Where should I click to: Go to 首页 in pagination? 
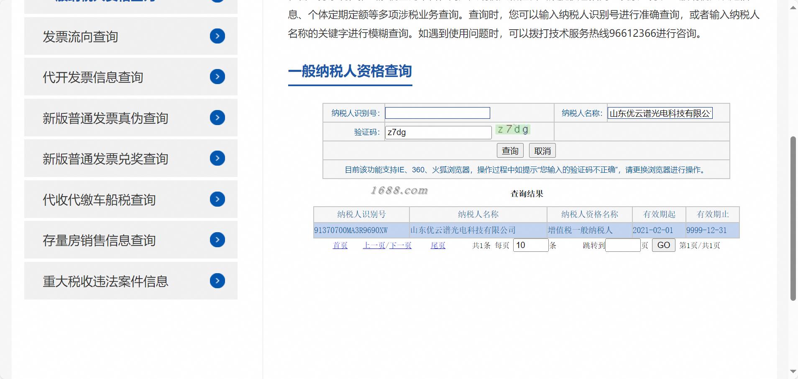(x=340, y=246)
